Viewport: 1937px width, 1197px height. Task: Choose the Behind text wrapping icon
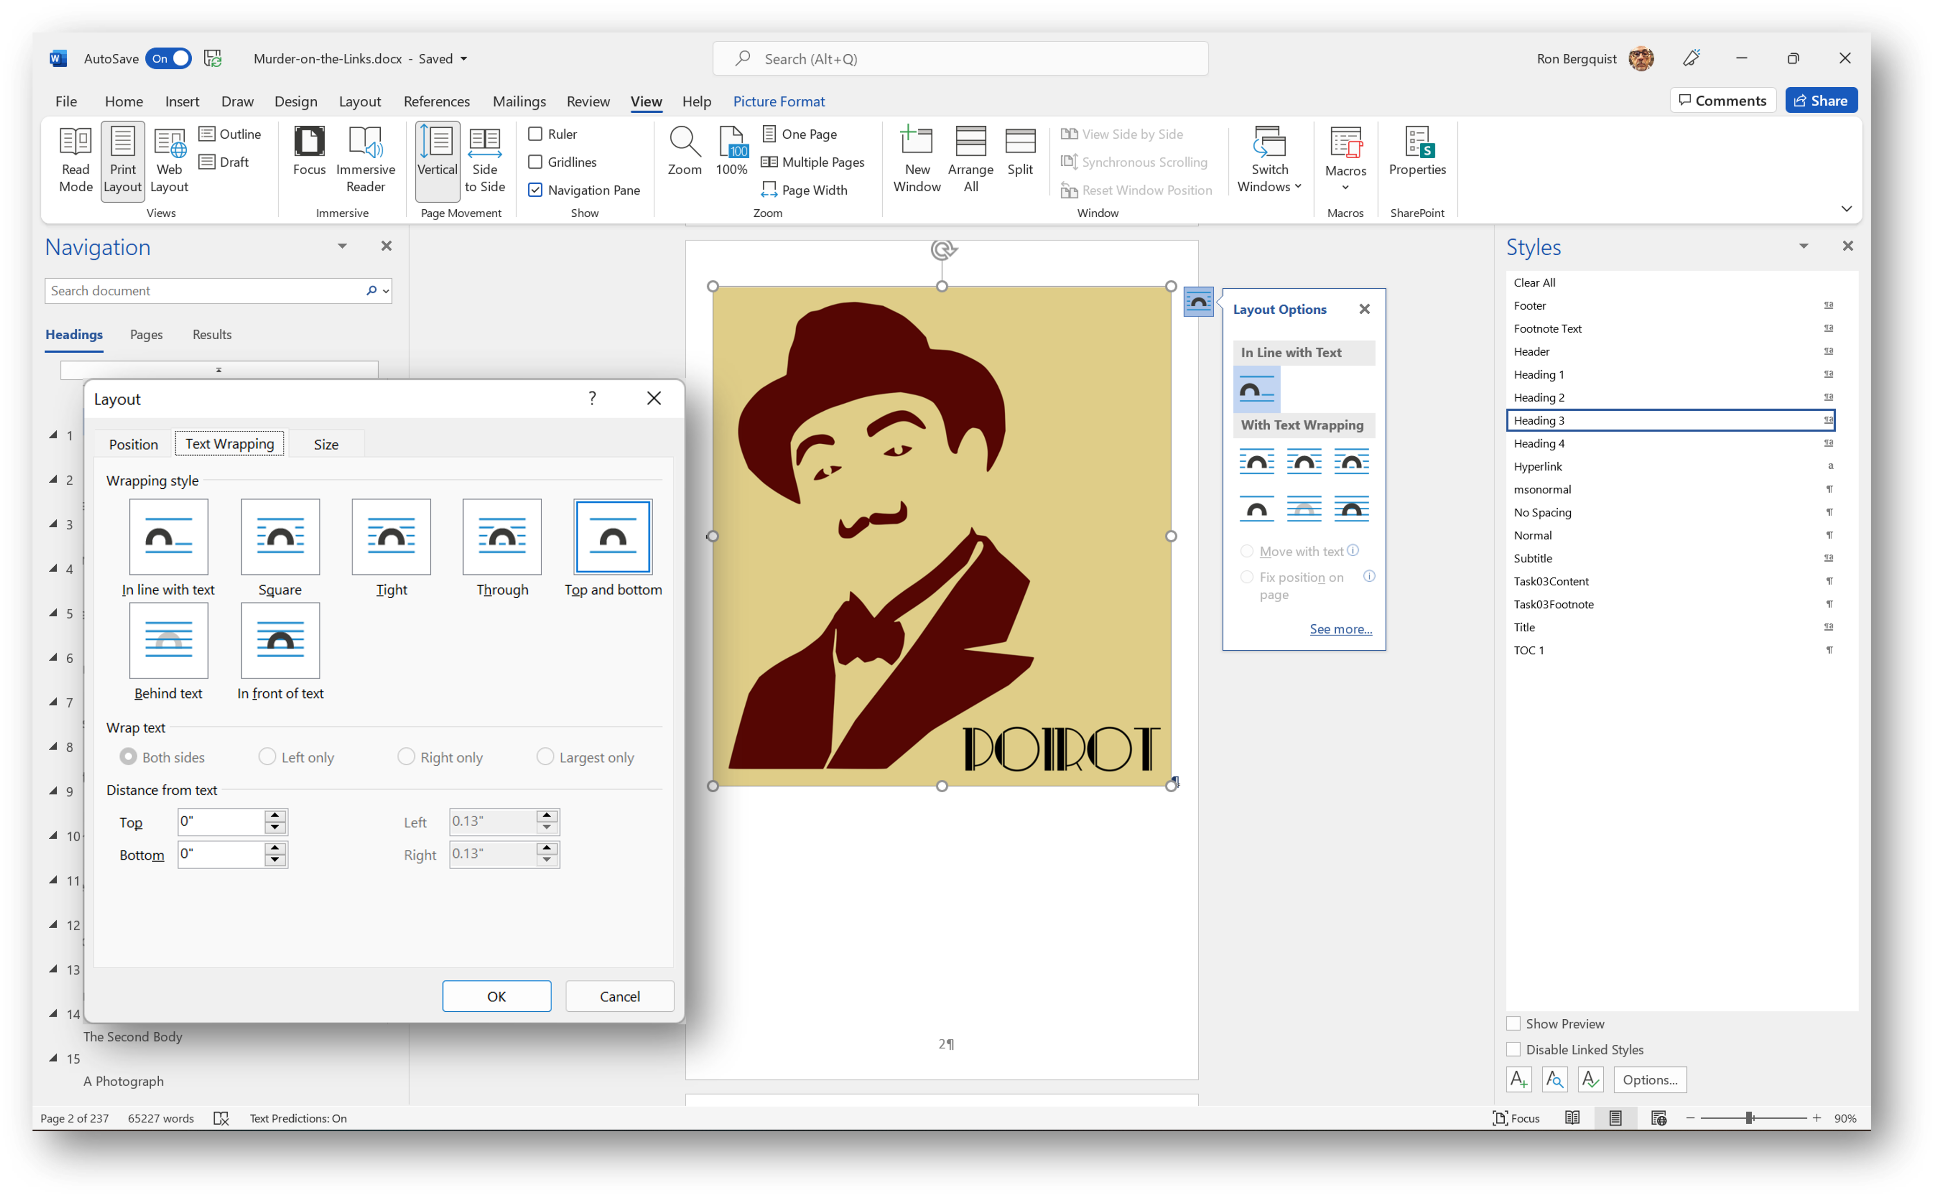click(x=169, y=641)
